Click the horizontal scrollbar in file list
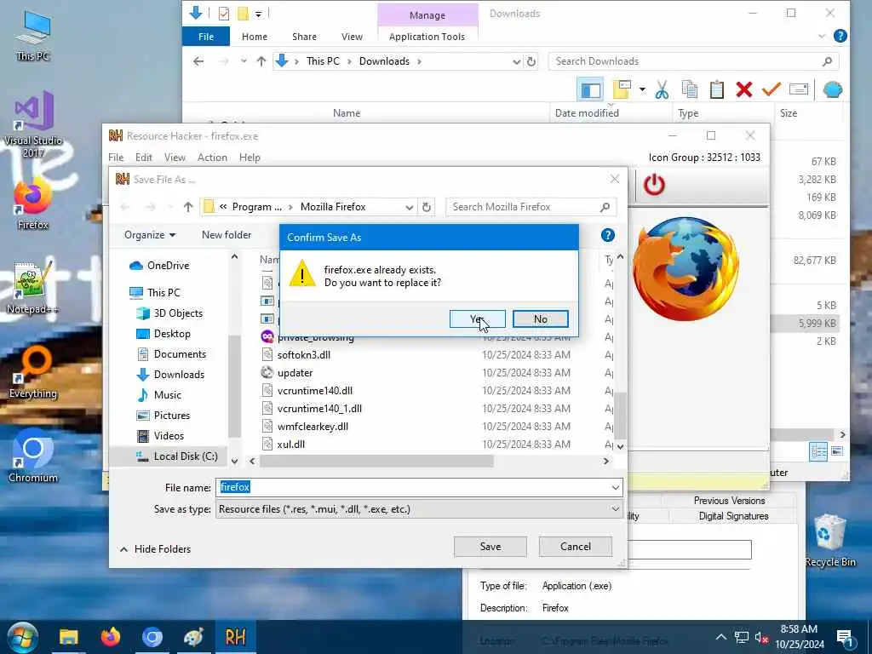This screenshot has width=872, height=654. tap(376, 461)
